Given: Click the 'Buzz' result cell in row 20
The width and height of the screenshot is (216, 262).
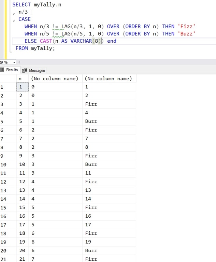Looking at the screenshot, I should tap(91, 250).
